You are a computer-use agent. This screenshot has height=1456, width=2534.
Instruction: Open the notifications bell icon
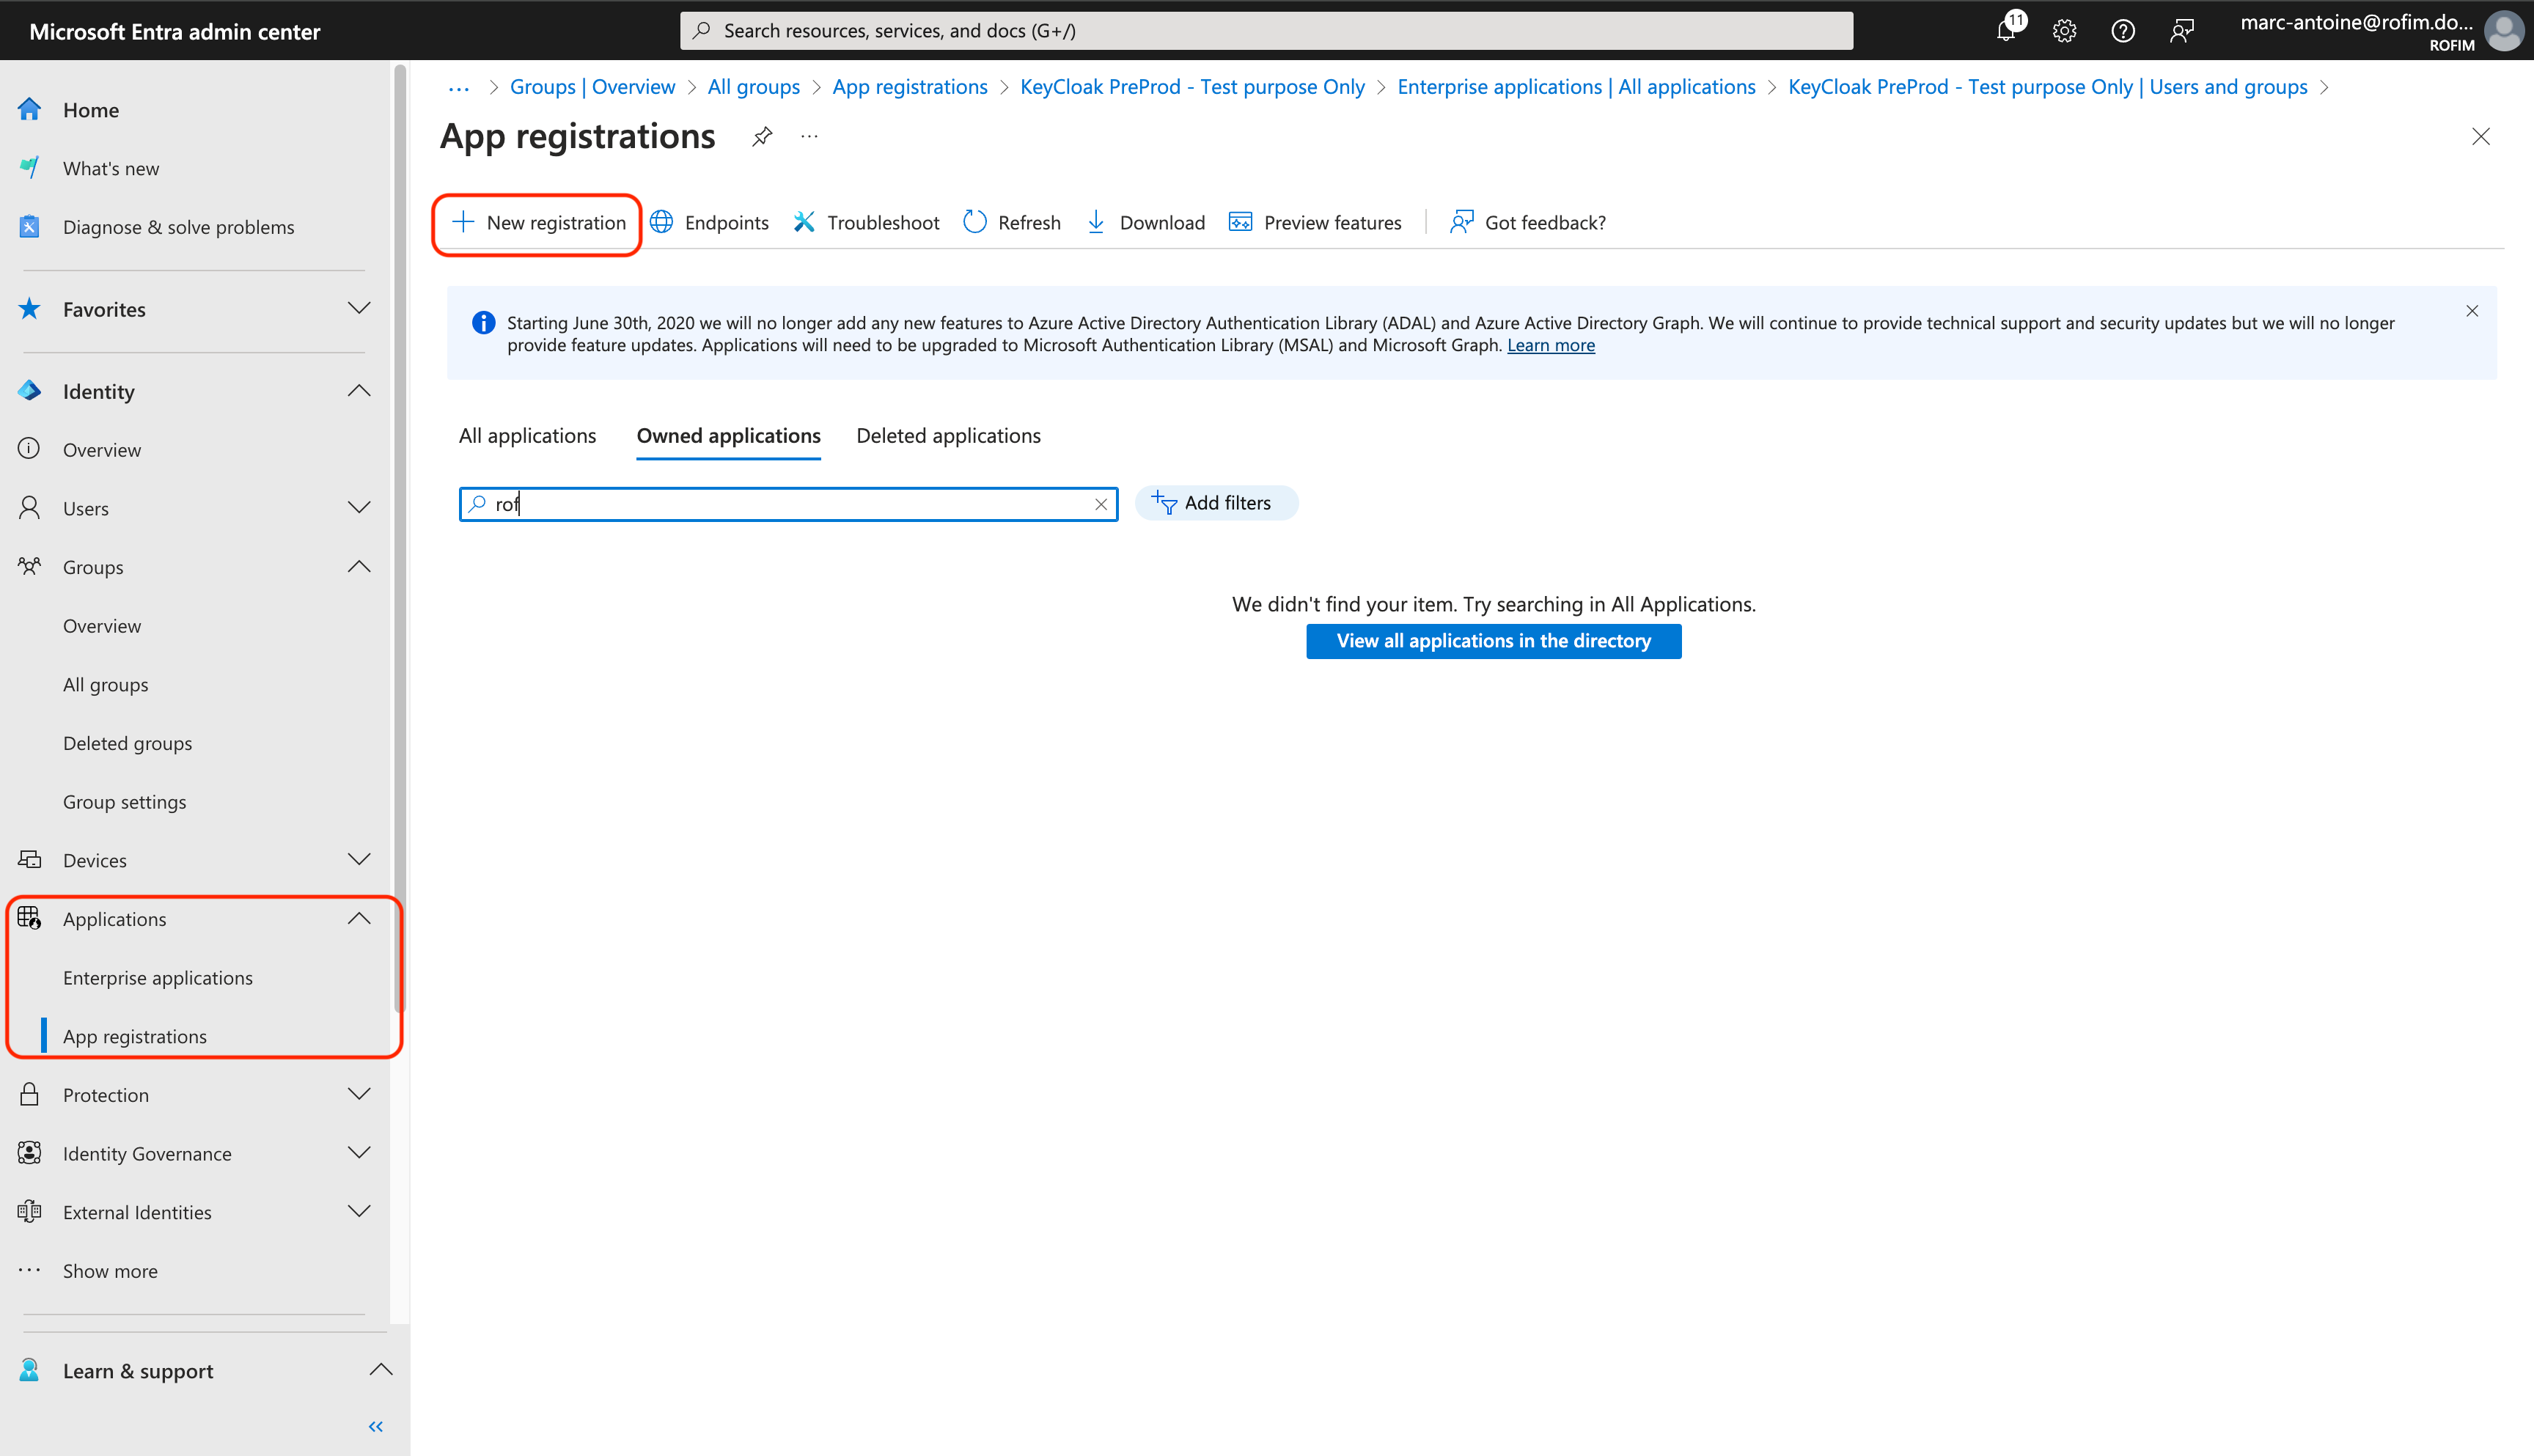(2006, 31)
